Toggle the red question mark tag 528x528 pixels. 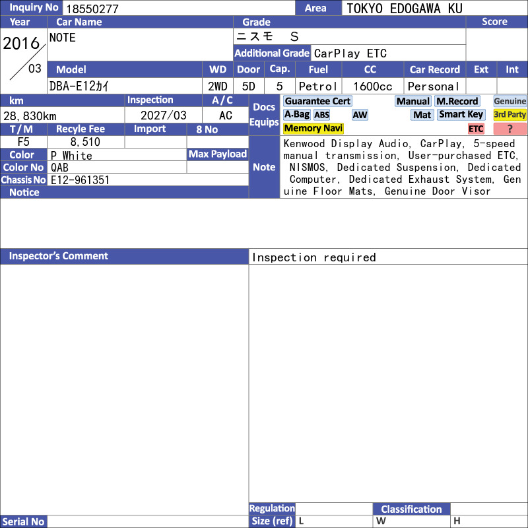pyautogui.click(x=510, y=129)
